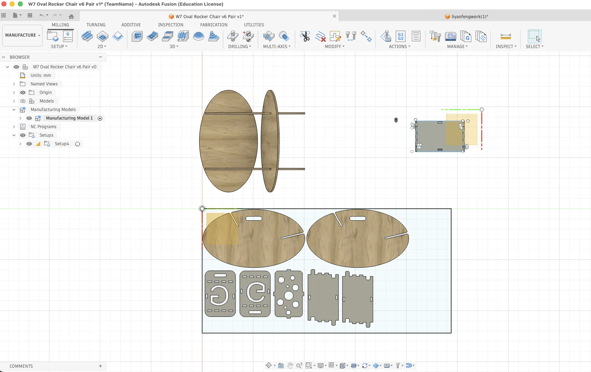This screenshot has height=372, width=591.
Task: Select the Manufacturing Model 1 tree item
Action: pos(69,118)
